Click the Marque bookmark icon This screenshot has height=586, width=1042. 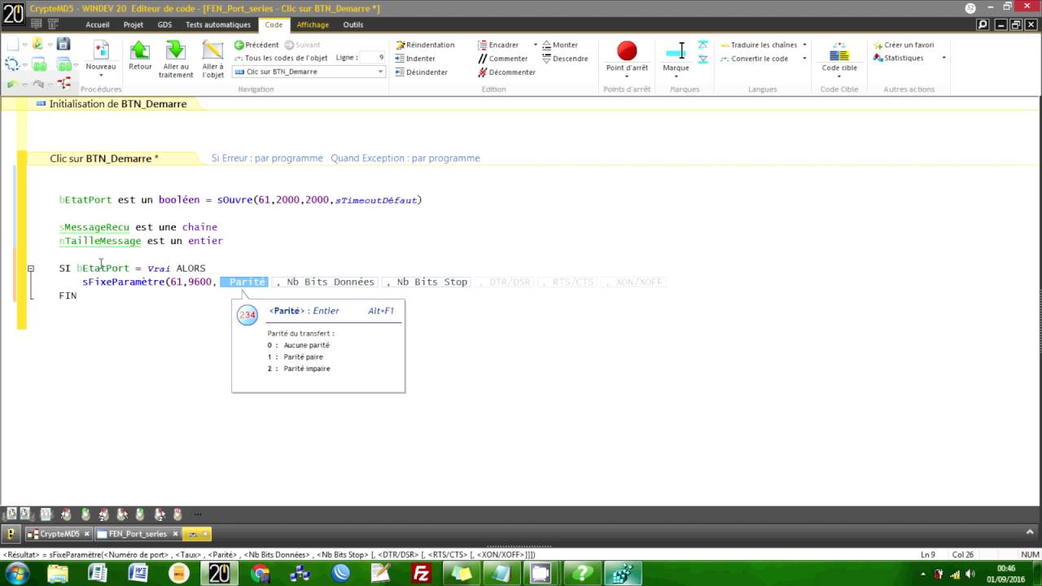(x=676, y=51)
